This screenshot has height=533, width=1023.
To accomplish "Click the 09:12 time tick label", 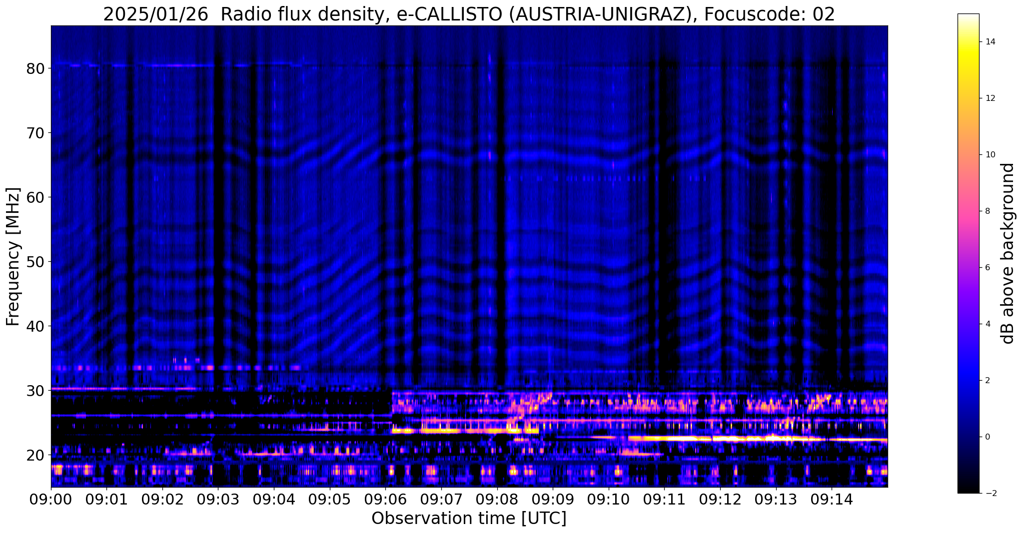I will [x=720, y=499].
